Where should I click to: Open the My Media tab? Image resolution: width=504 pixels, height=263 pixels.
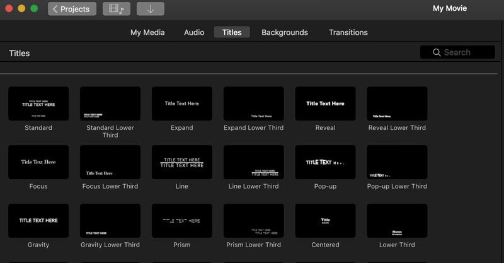coord(147,32)
